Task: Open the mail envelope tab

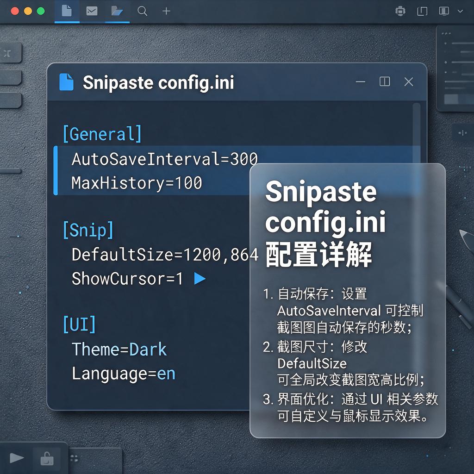Action: tap(92, 11)
